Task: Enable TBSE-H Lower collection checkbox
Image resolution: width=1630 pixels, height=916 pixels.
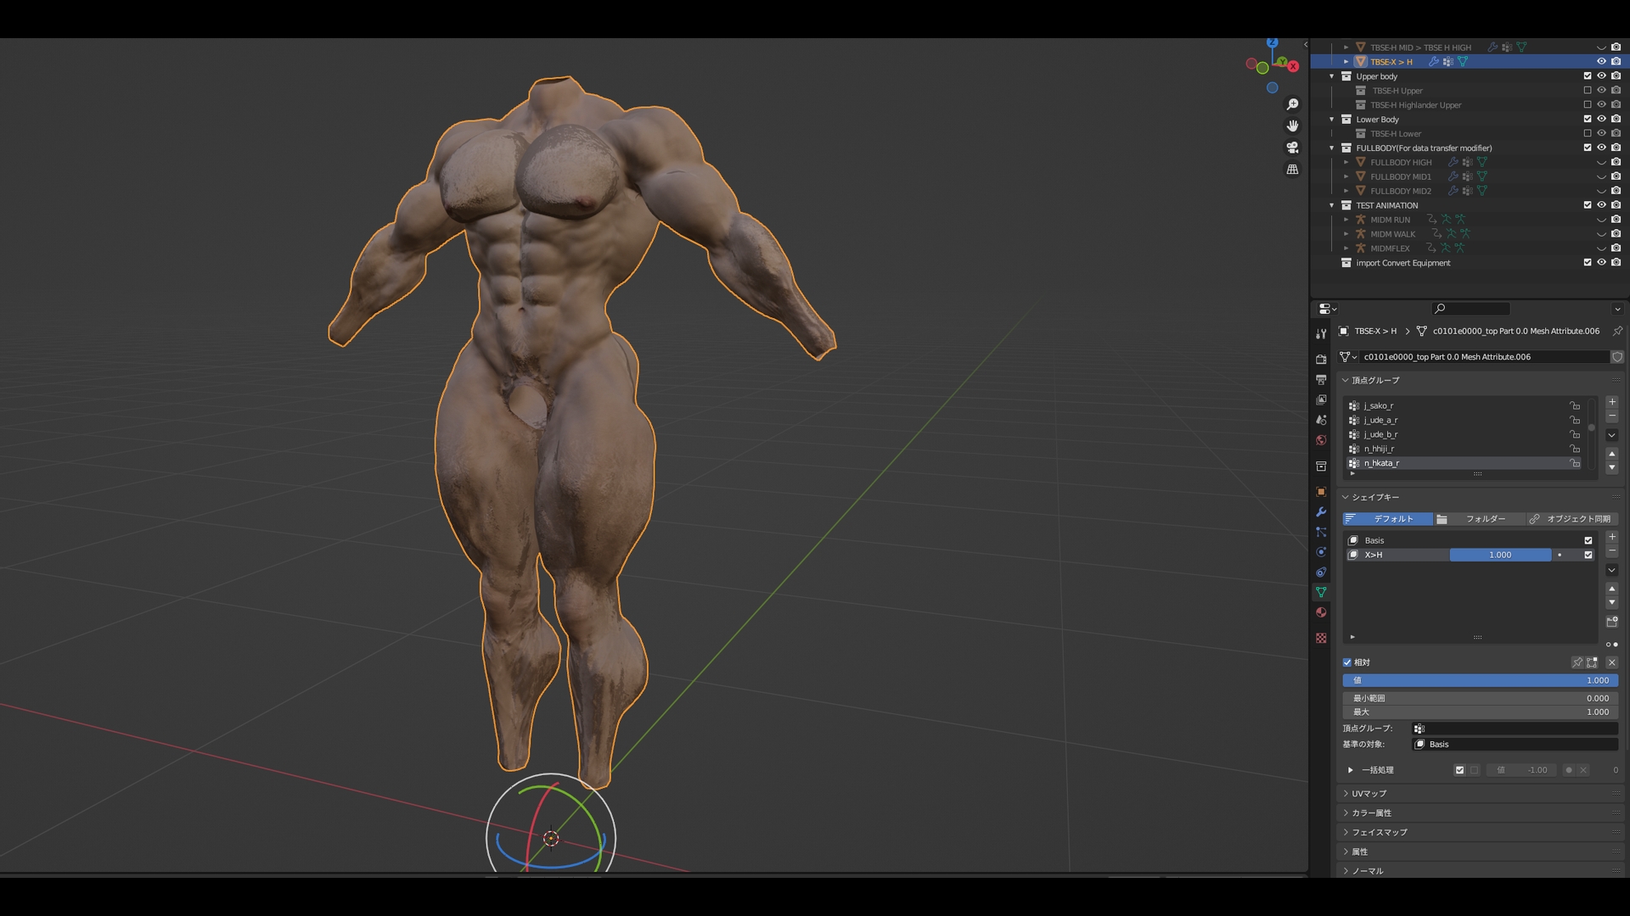Action: coord(1588,134)
